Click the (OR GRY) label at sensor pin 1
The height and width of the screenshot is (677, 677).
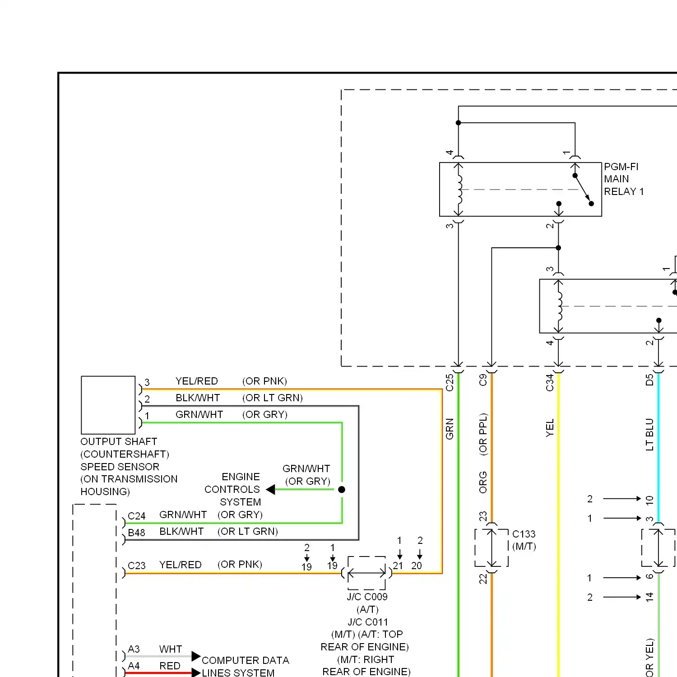point(265,414)
